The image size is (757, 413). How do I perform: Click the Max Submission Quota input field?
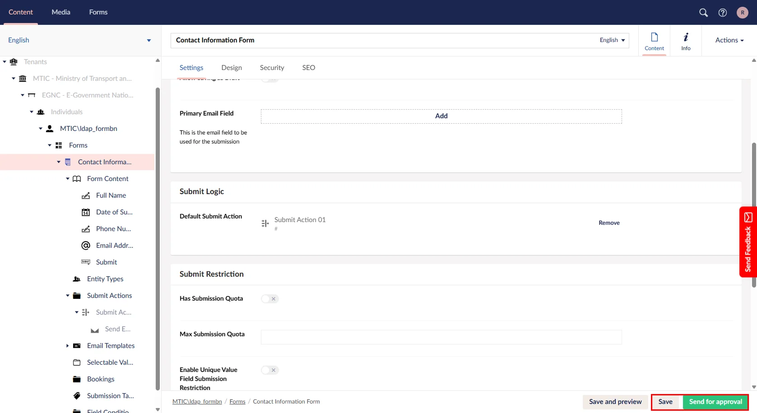(441, 337)
